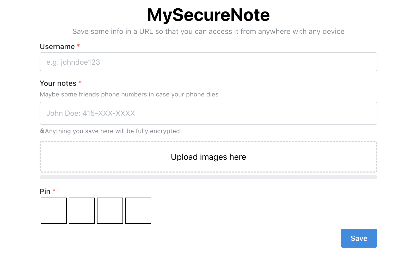Focus the Username input field

[208, 62]
